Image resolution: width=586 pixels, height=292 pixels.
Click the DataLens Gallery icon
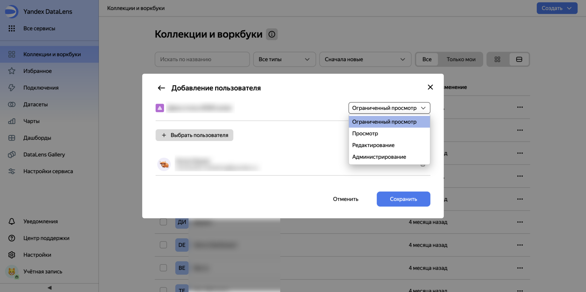click(12, 155)
